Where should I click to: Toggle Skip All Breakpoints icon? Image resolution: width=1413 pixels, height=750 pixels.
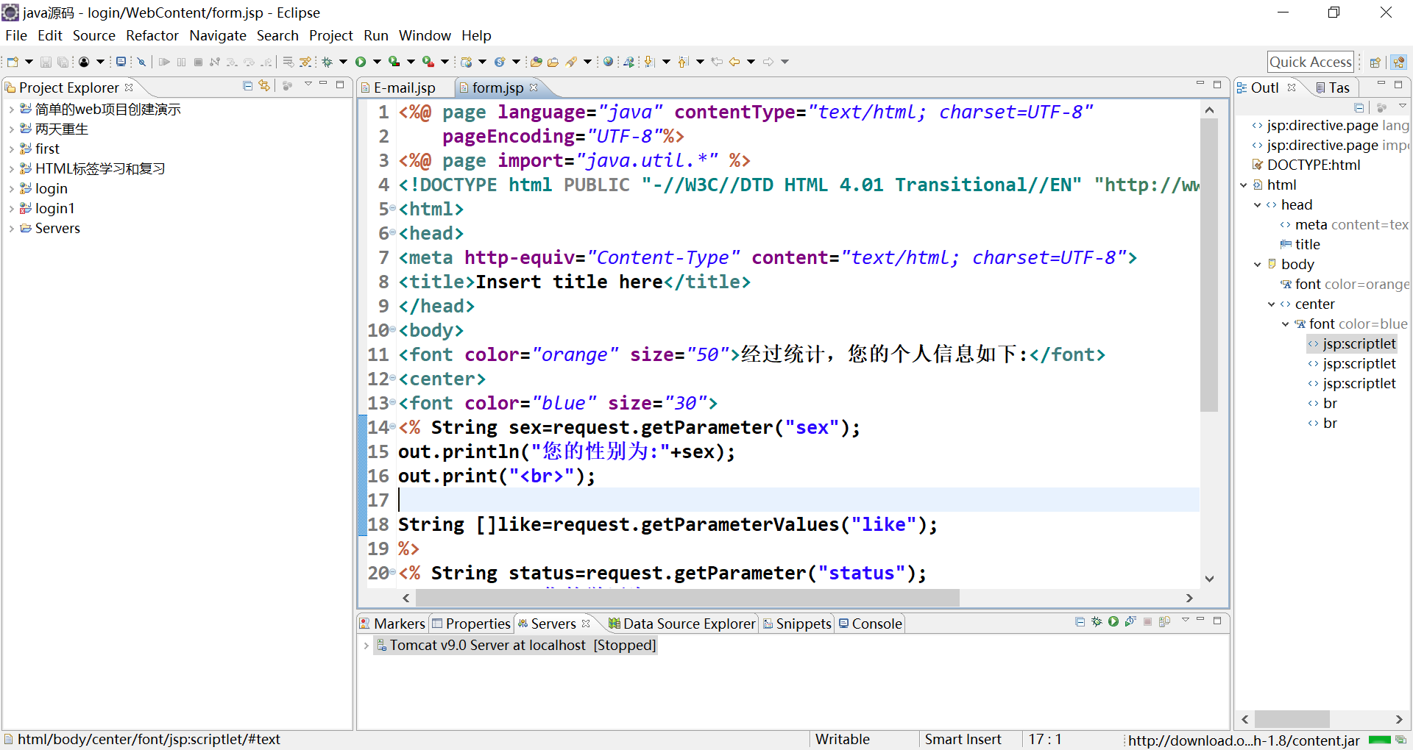[141, 62]
